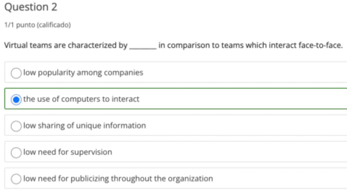Click empty space in the "low popularity" option row
The image size is (347, 191).
coord(246,73)
